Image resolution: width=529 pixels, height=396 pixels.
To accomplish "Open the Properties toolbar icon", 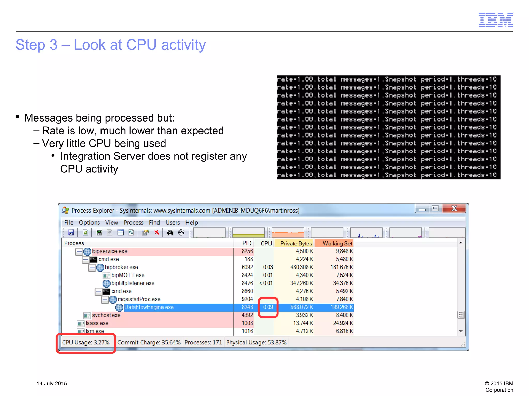I will click(x=145, y=232).
